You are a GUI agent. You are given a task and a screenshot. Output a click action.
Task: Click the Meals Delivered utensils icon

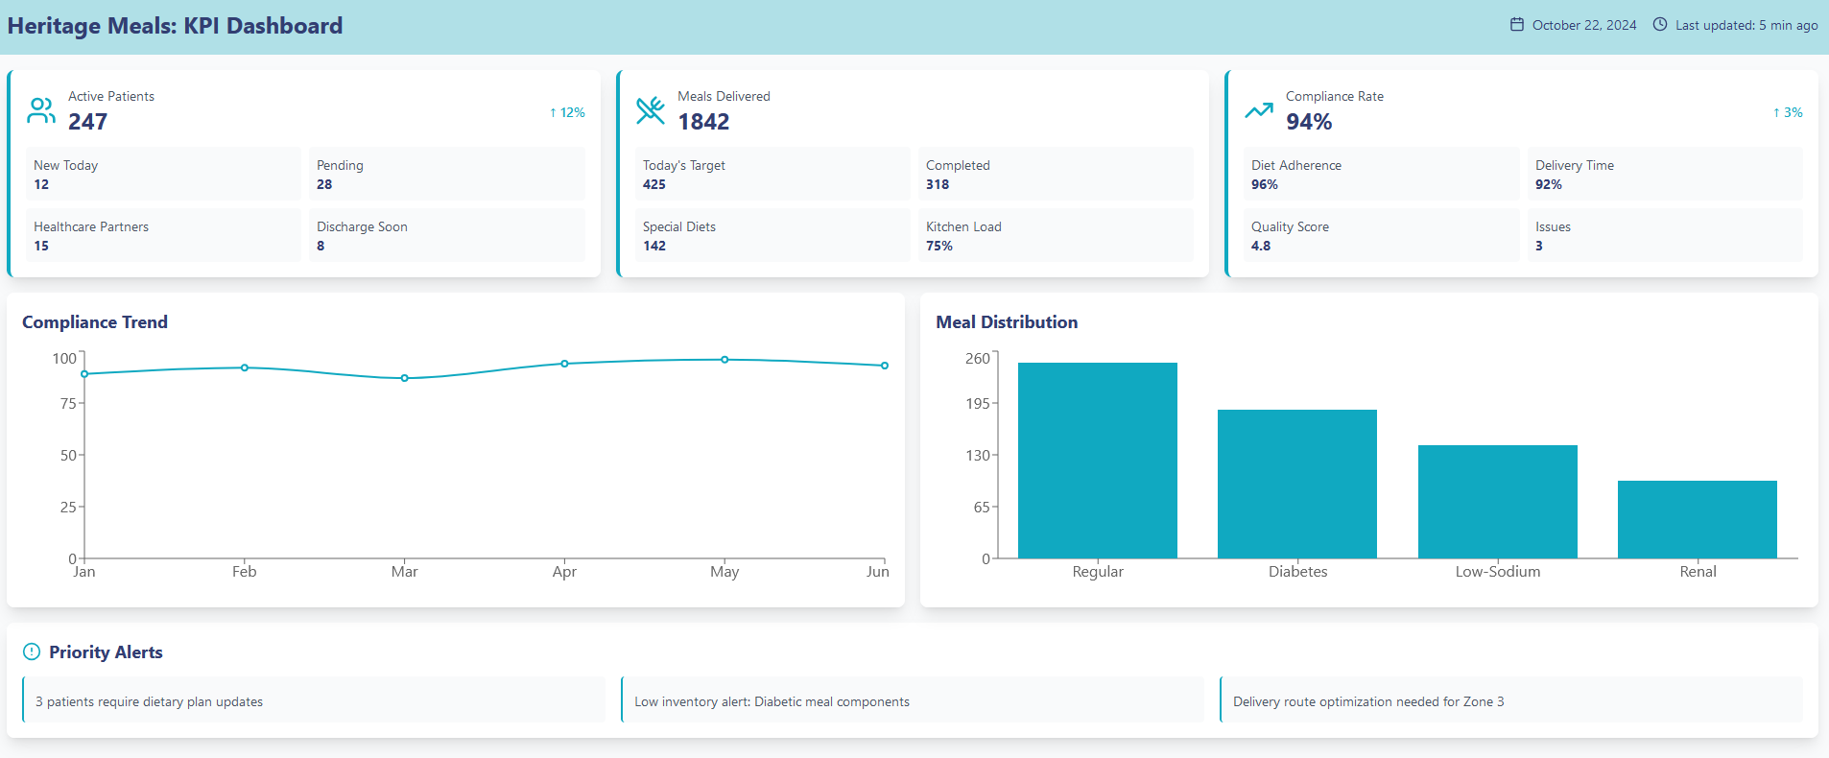click(x=651, y=110)
